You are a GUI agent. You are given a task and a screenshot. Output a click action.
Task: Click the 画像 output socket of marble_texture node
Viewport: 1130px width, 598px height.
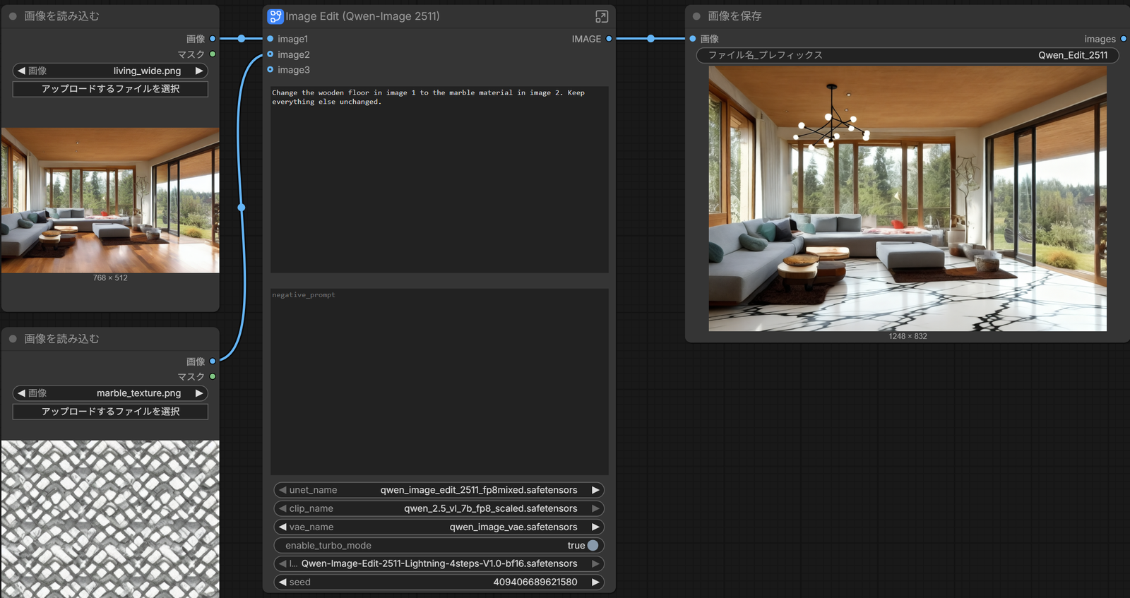[x=213, y=361]
